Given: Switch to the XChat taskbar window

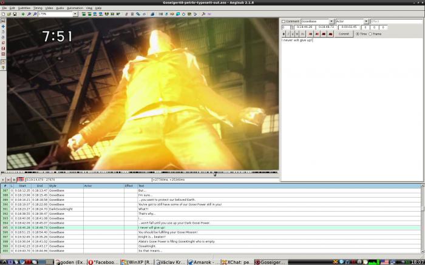Looking at the screenshot, I should 237,262.
